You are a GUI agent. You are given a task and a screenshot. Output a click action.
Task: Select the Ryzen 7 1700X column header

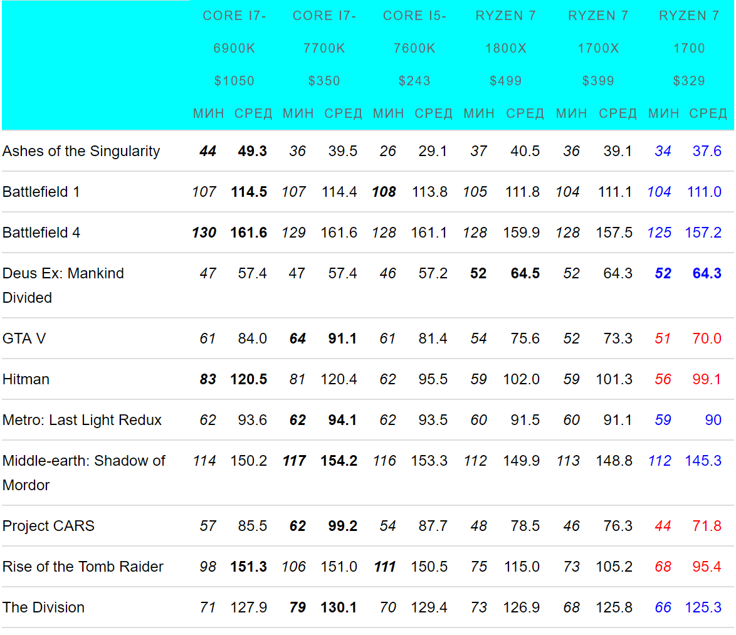click(598, 48)
